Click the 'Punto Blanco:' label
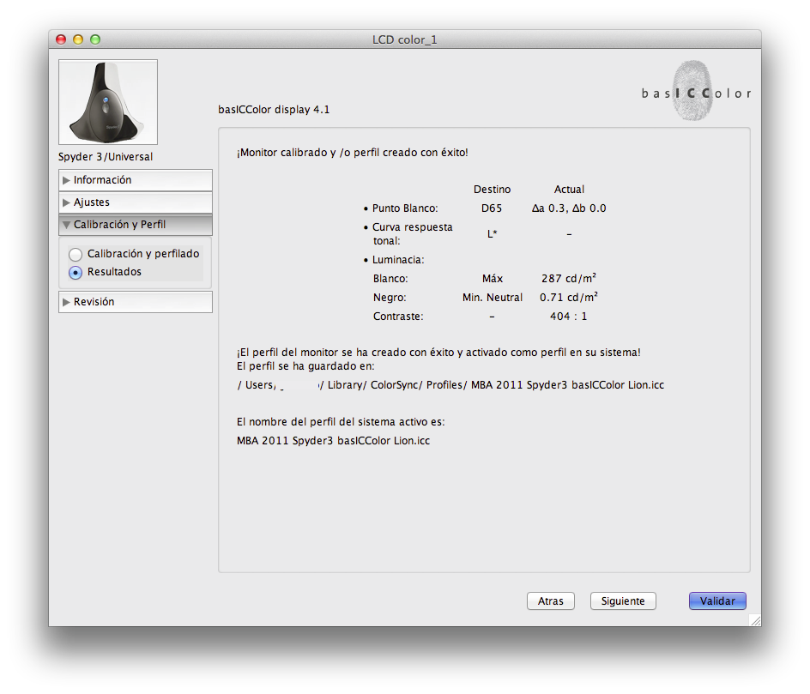 click(x=405, y=208)
